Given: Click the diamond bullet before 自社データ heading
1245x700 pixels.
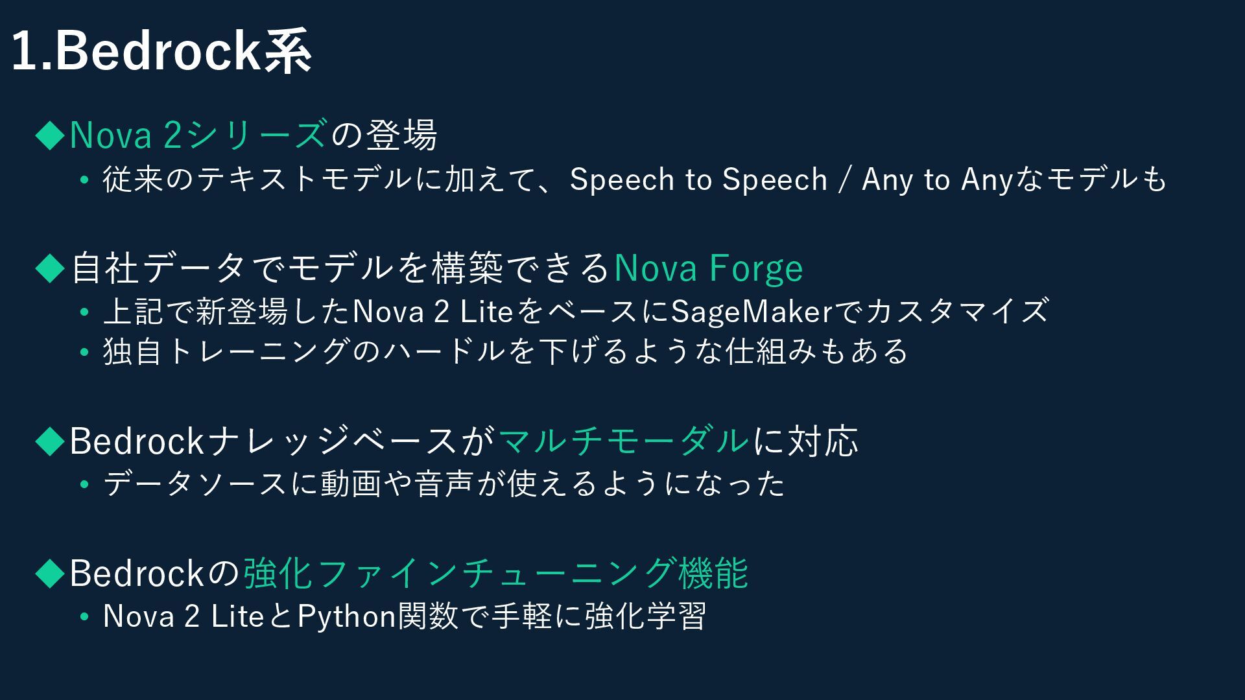Looking at the screenshot, I should click(50, 268).
